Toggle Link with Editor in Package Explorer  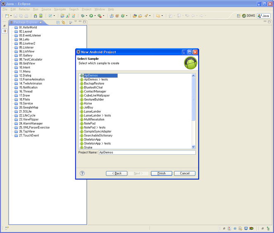[63, 22]
